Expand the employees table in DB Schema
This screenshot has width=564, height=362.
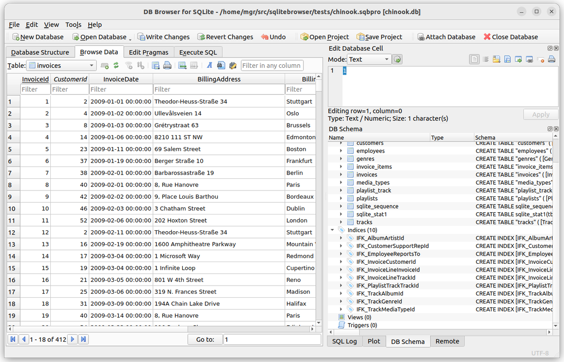pyautogui.click(x=341, y=151)
